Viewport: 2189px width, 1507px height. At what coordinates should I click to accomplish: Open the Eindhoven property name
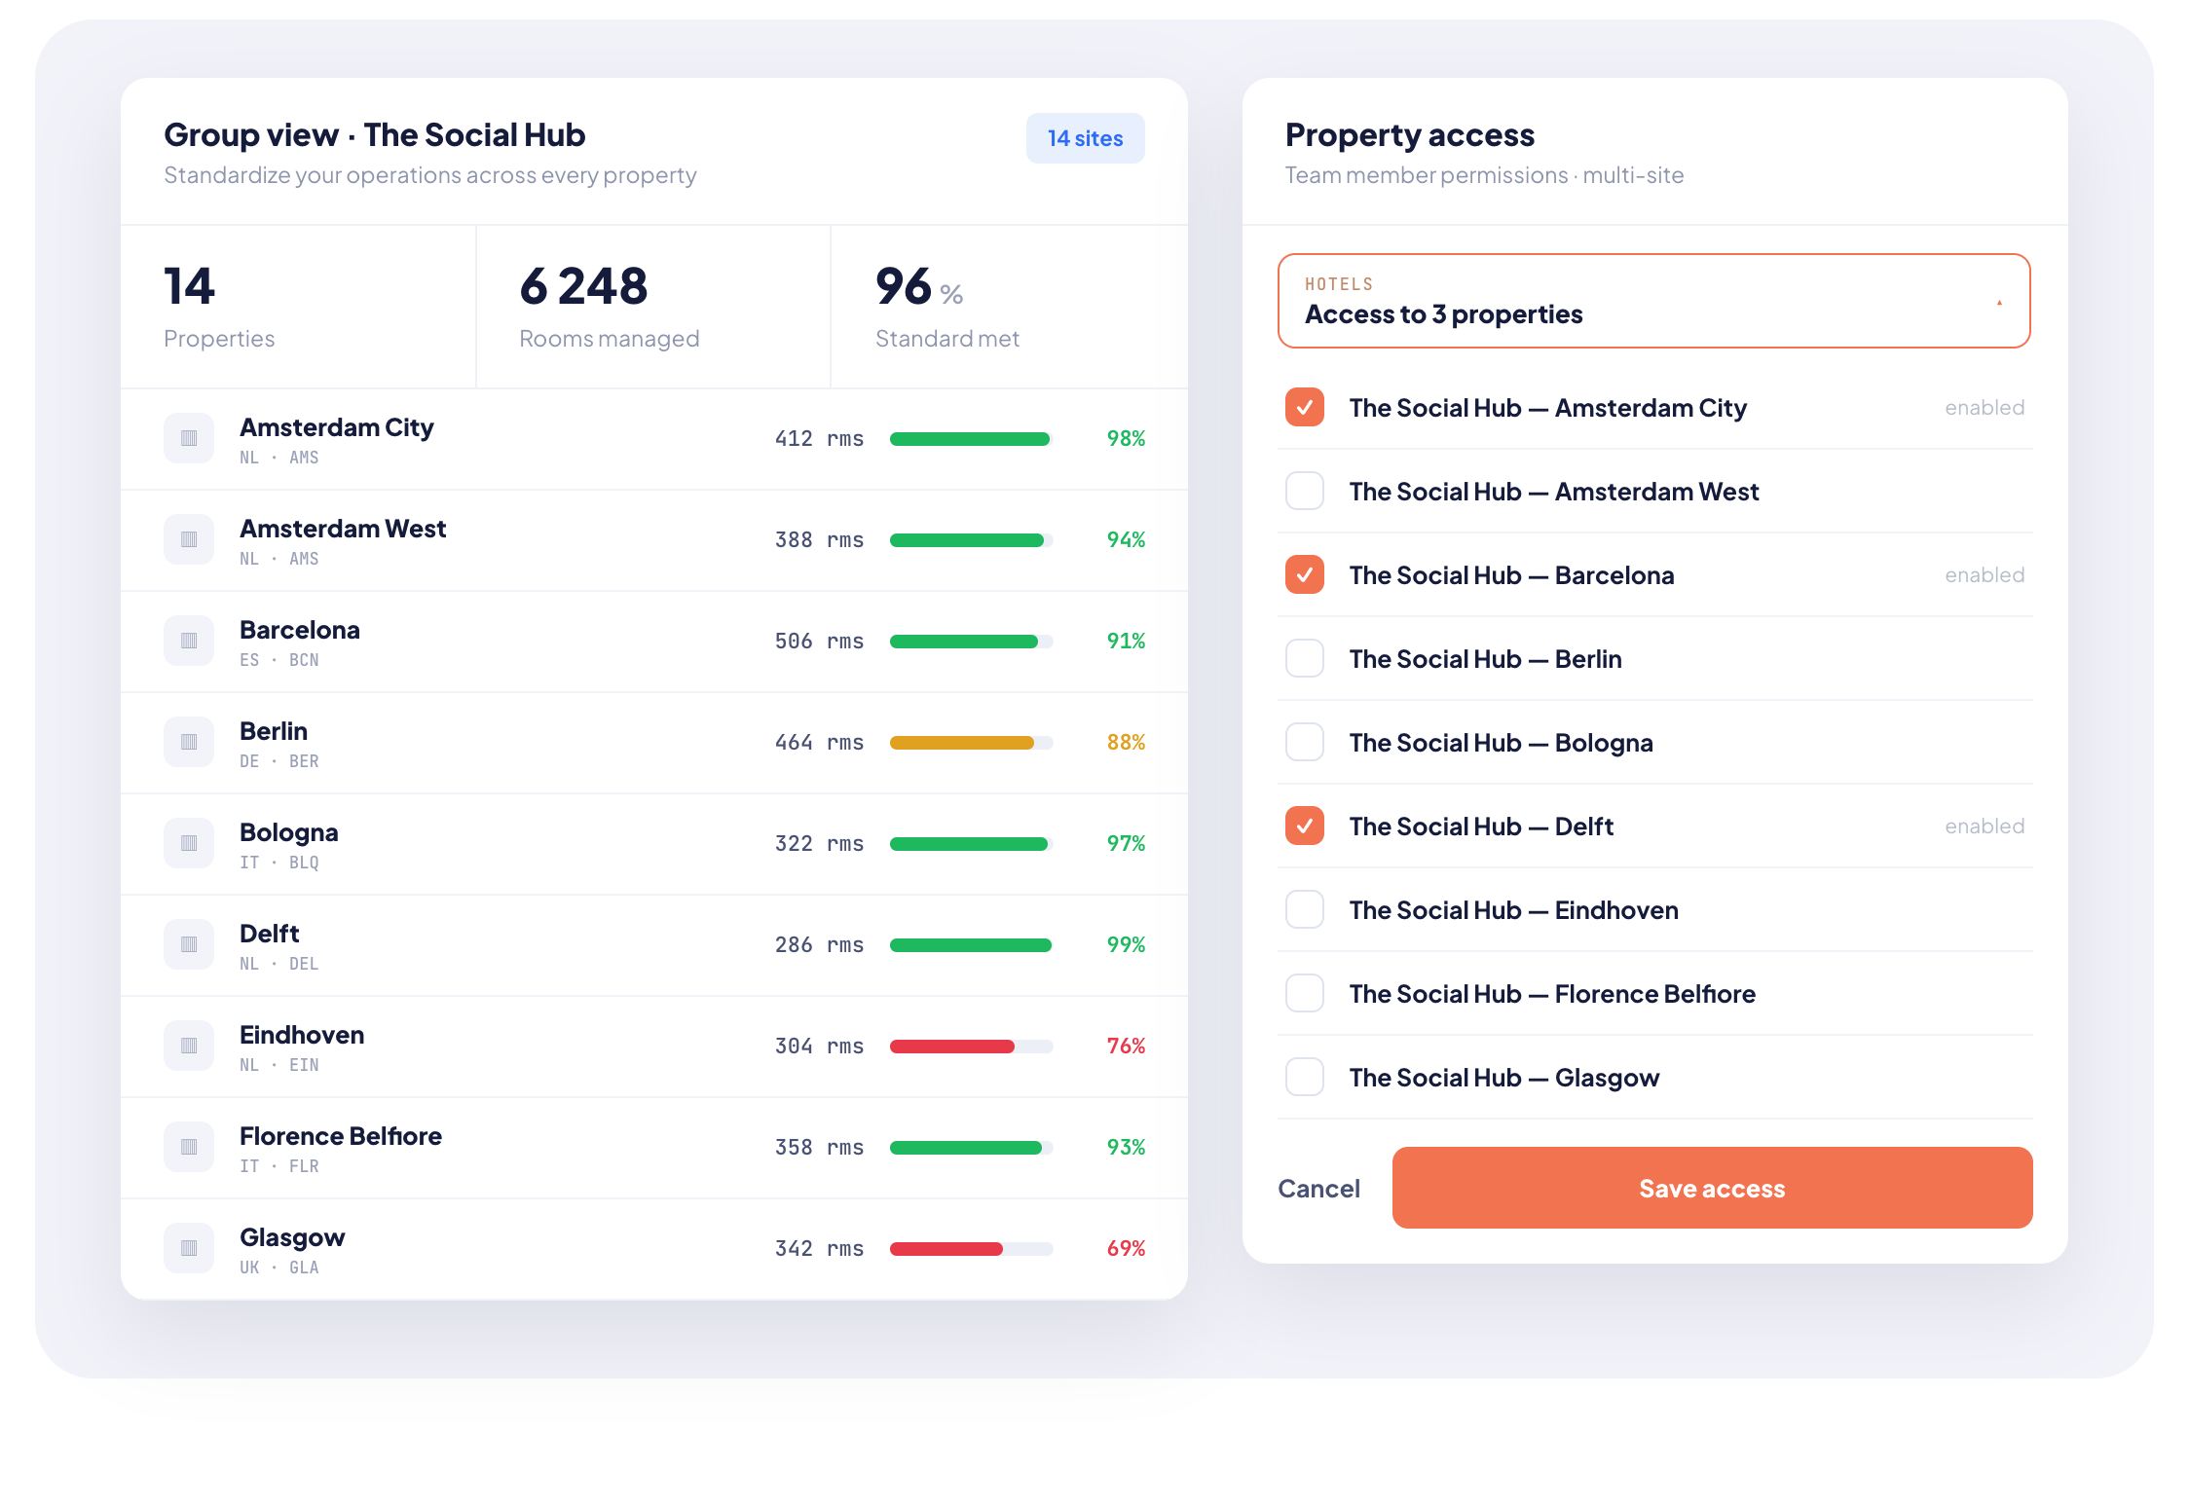pos(302,1035)
